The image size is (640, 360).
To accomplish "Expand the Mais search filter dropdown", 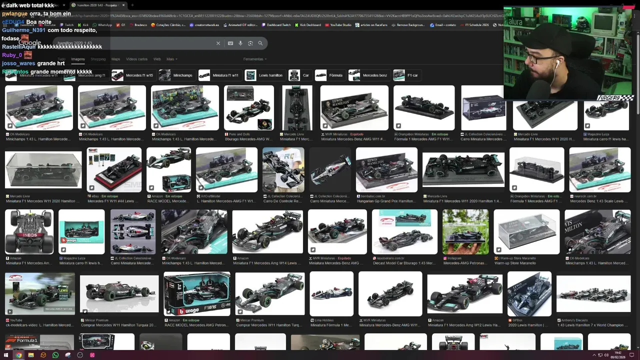I will point(171,59).
